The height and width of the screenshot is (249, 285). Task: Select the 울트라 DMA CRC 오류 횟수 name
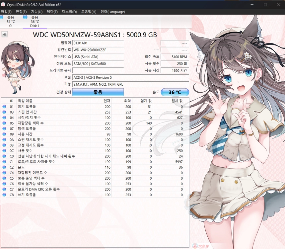tap(39, 189)
